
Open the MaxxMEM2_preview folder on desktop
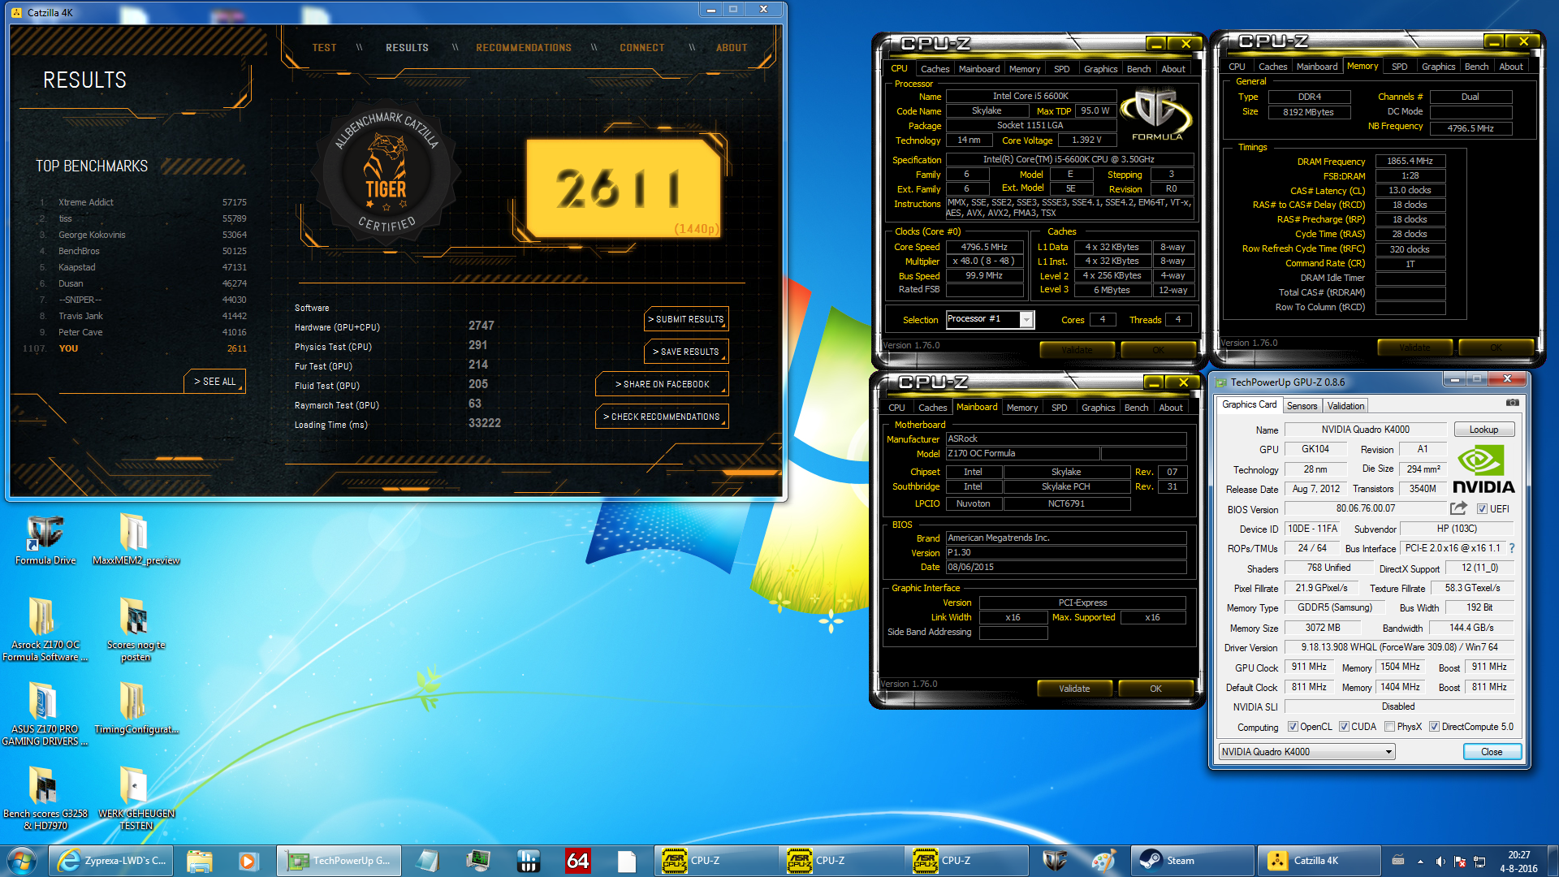(x=136, y=539)
